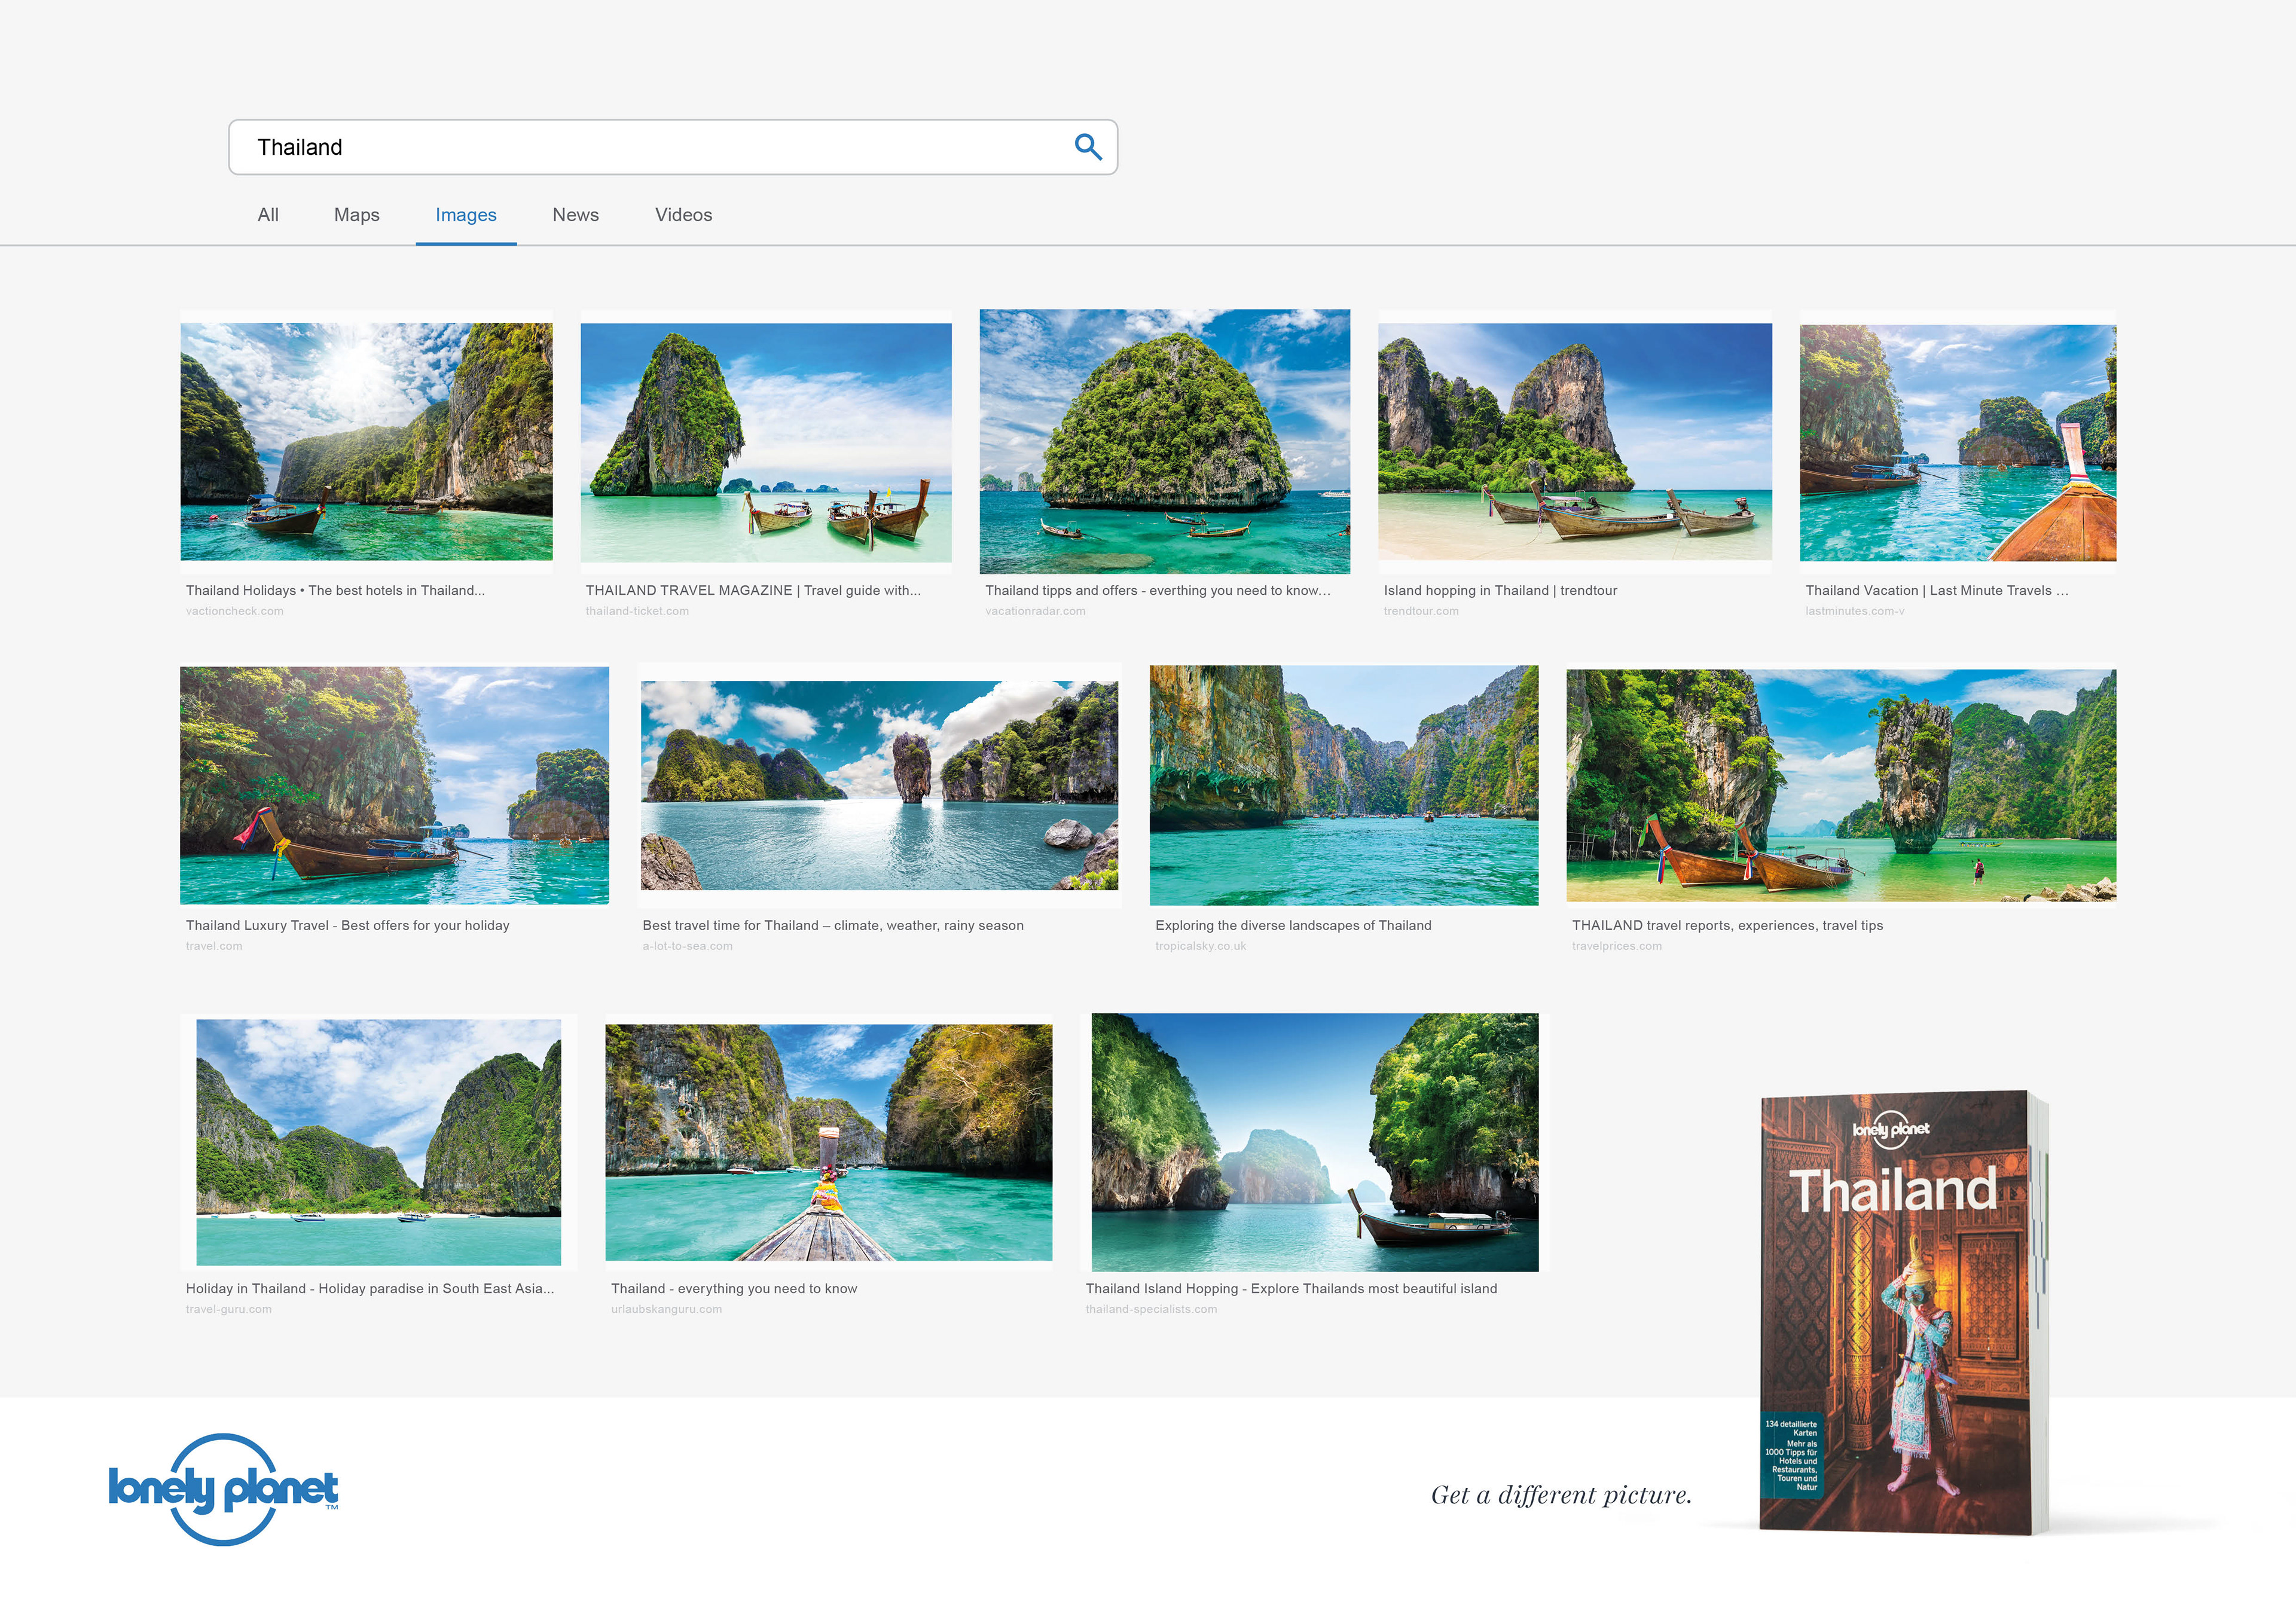
Task: Click the travel.com source text
Action: (x=213, y=946)
